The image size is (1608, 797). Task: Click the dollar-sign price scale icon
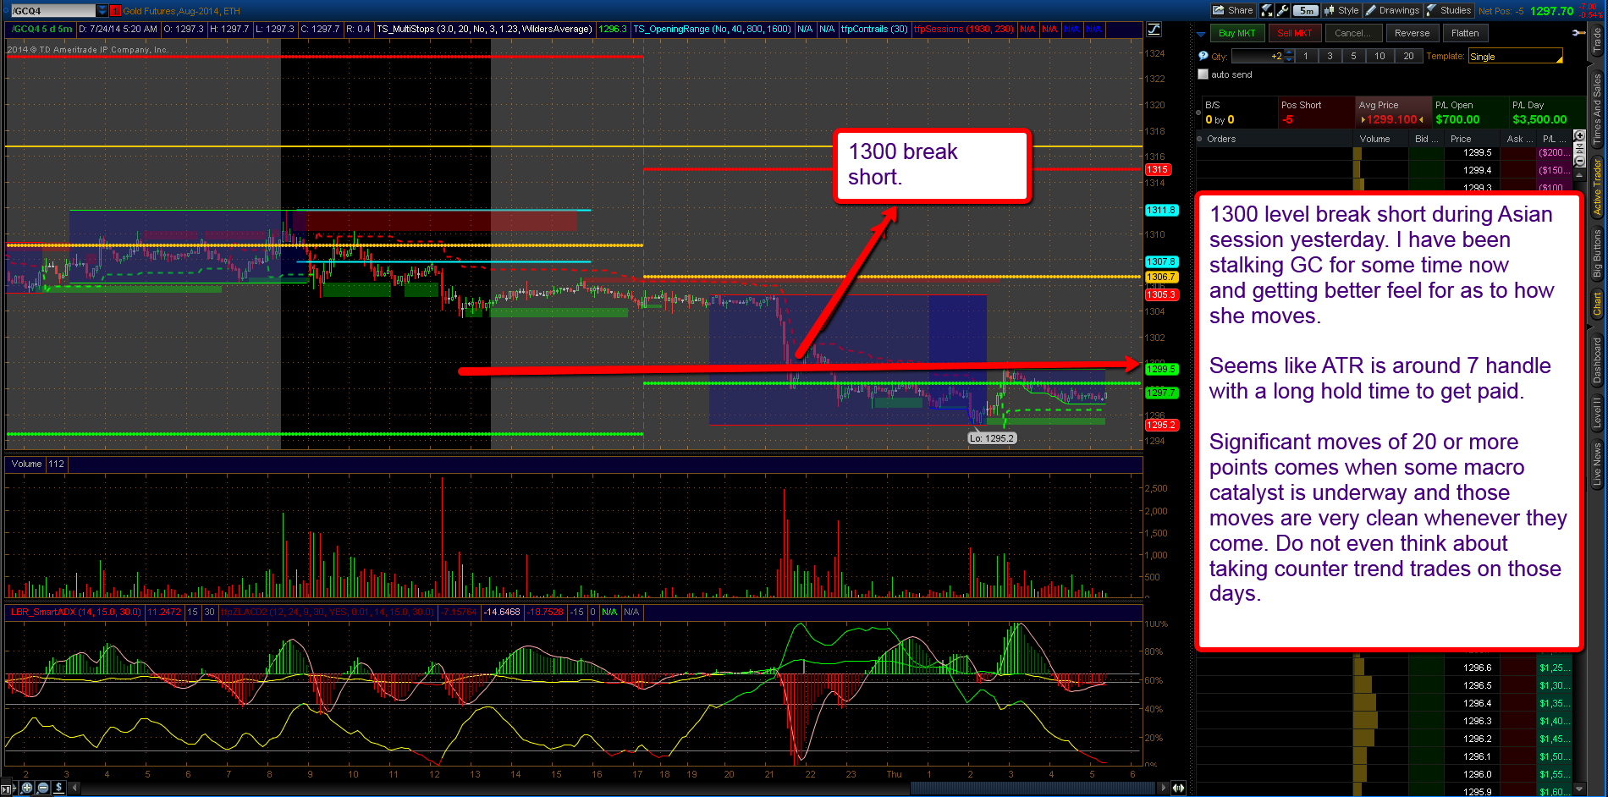[58, 788]
